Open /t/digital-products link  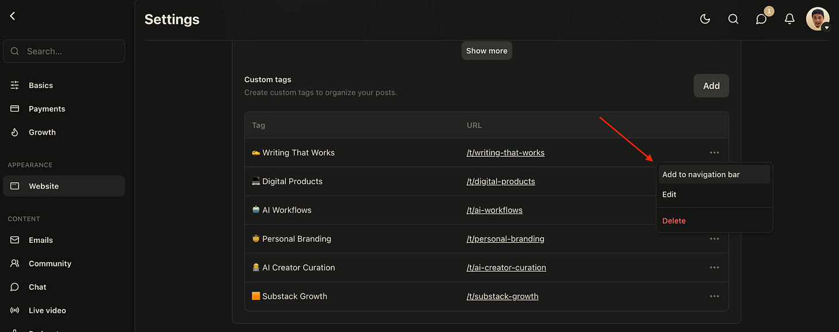coord(501,181)
